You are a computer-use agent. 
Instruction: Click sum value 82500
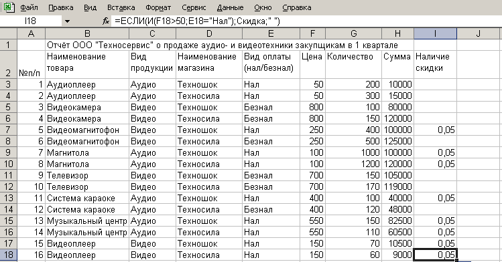click(x=397, y=221)
